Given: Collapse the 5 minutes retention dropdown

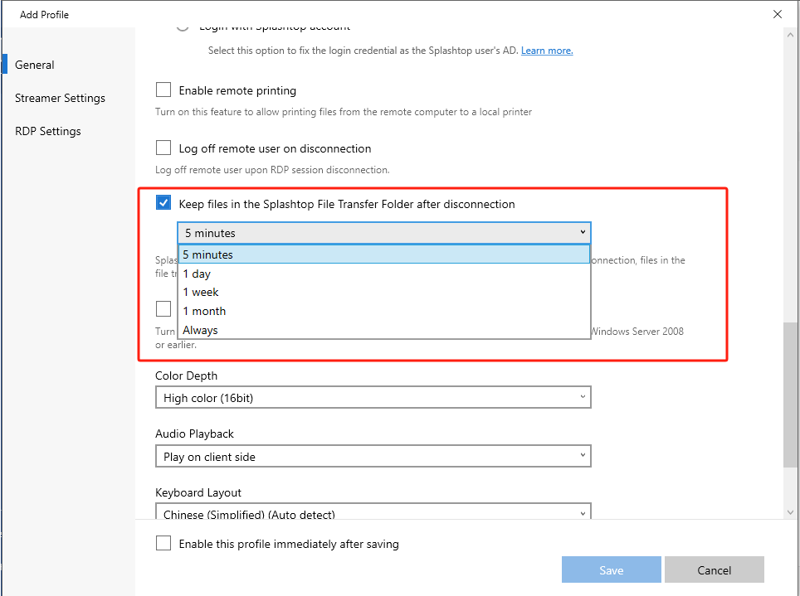Looking at the screenshot, I should click(x=384, y=233).
